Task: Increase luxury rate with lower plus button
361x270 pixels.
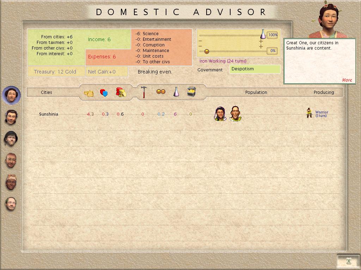Action: (x=261, y=47)
